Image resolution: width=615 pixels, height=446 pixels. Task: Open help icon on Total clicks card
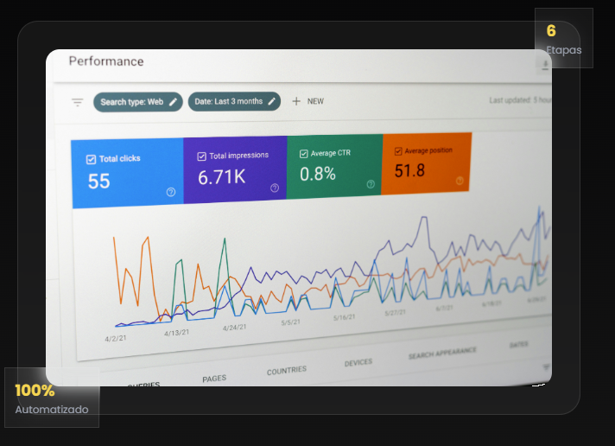[x=171, y=192]
